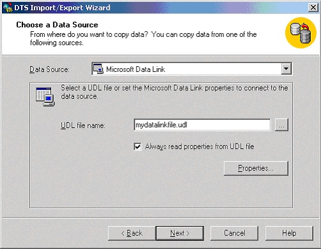Click the yellow database copy icon
This screenshot has height=249, width=321.
coord(301,32)
